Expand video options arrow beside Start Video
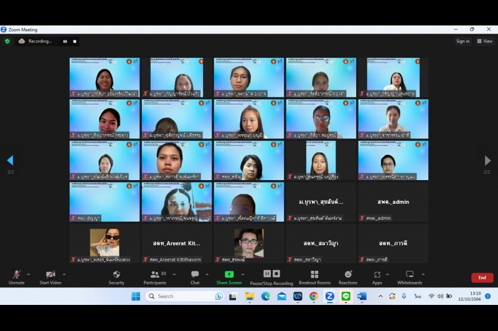Viewport: 498px width, 331px height. tap(64, 274)
